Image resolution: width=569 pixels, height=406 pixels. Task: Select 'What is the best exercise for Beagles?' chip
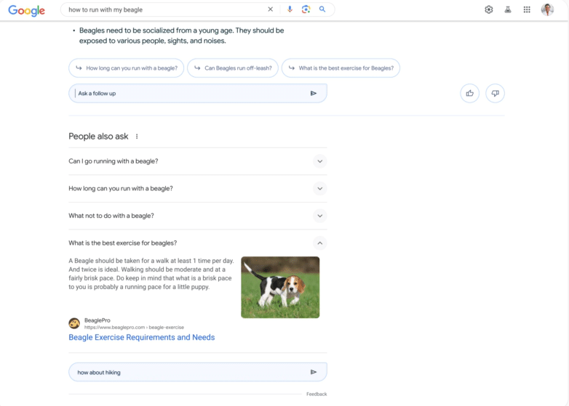click(x=341, y=68)
